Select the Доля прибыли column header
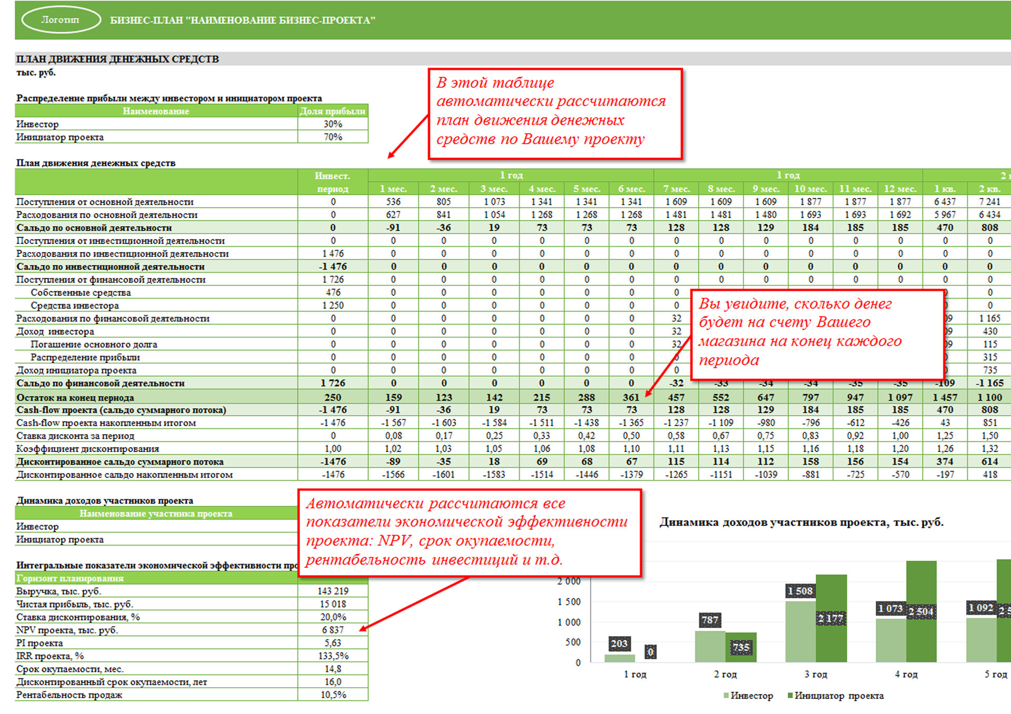This screenshot has width=1011, height=714. pyautogui.click(x=333, y=111)
